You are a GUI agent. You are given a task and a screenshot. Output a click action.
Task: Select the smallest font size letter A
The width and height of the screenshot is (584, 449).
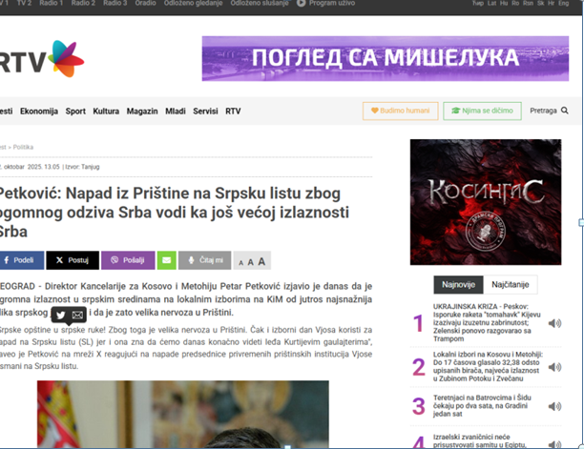tap(240, 261)
